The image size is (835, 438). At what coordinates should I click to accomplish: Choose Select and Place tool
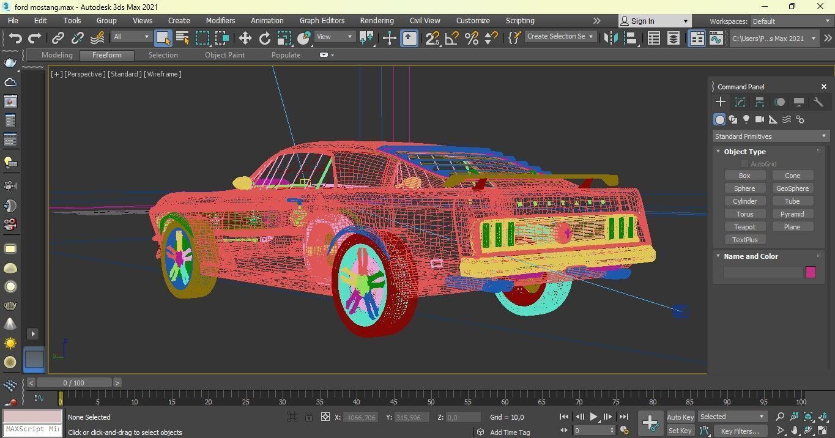[304, 38]
